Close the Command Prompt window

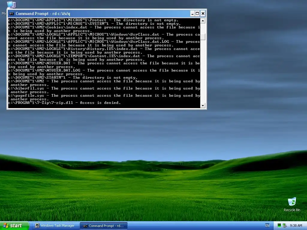pyautogui.click(x=203, y=13)
